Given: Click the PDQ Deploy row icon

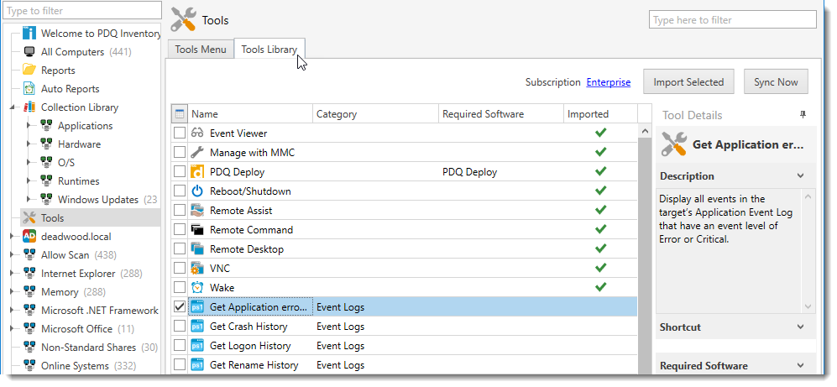Looking at the screenshot, I should click(x=197, y=172).
